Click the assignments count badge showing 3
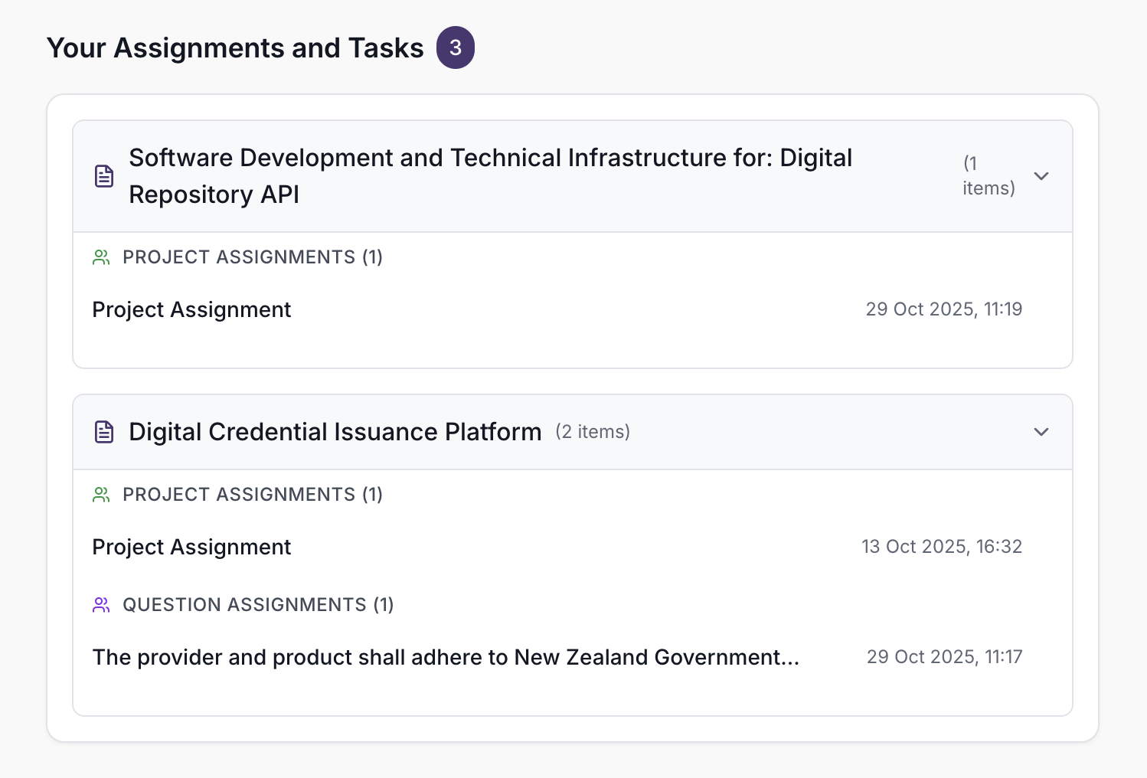This screenshot has width=1147, height=778. click(x=455, y=47)
